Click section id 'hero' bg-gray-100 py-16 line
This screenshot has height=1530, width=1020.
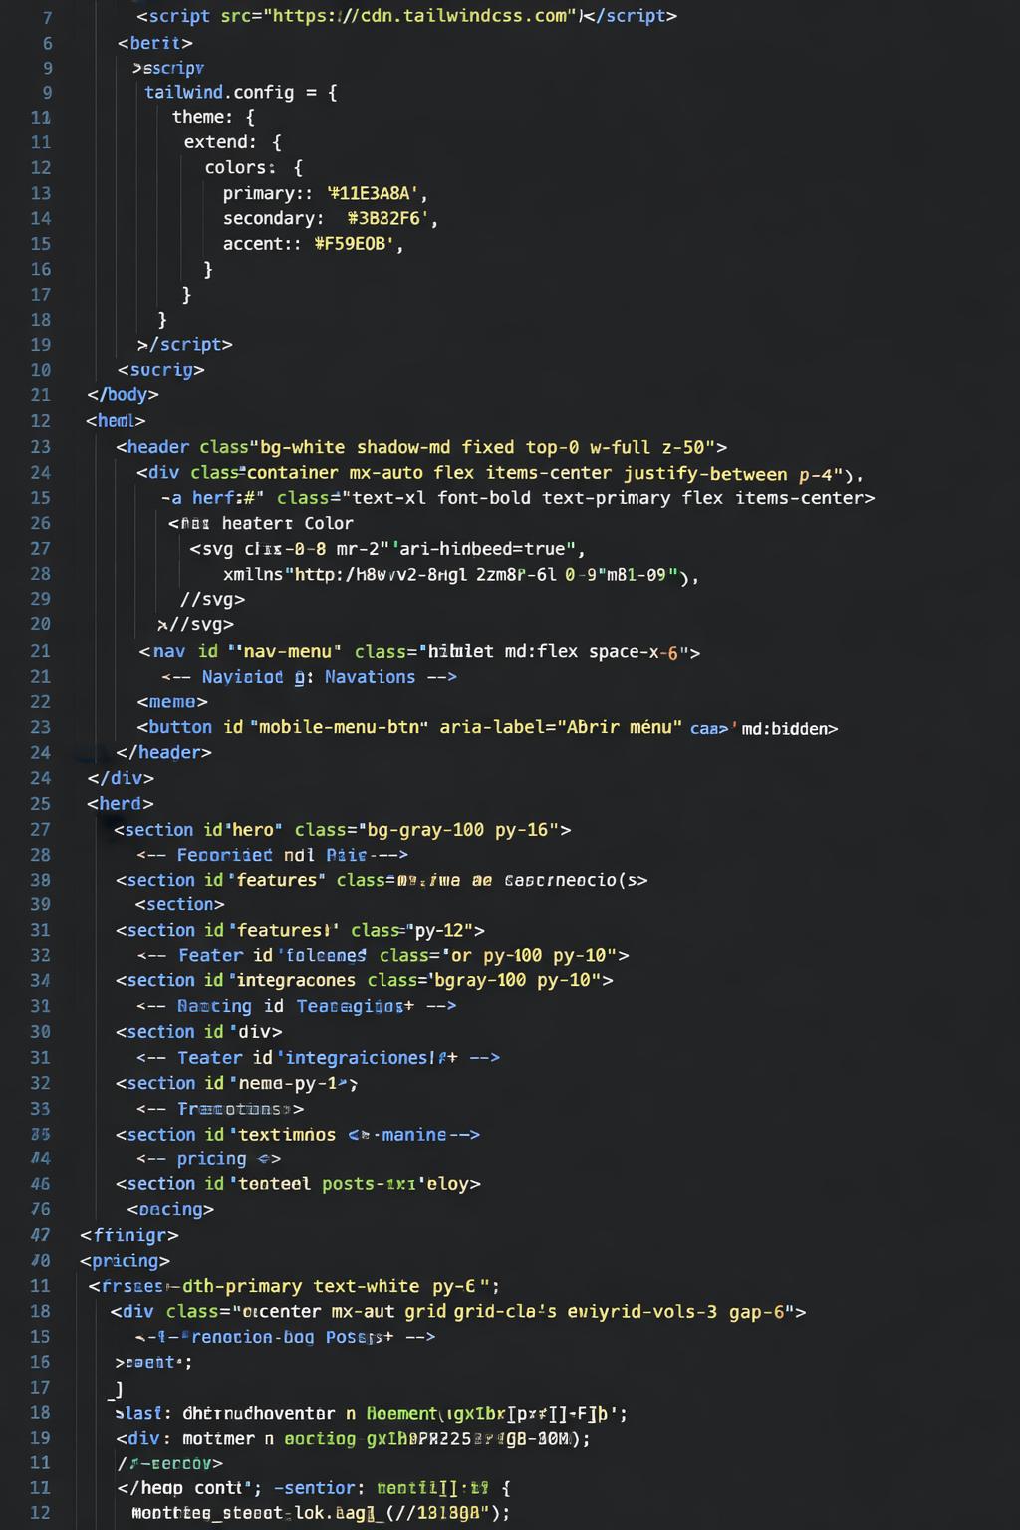[343, 830]
